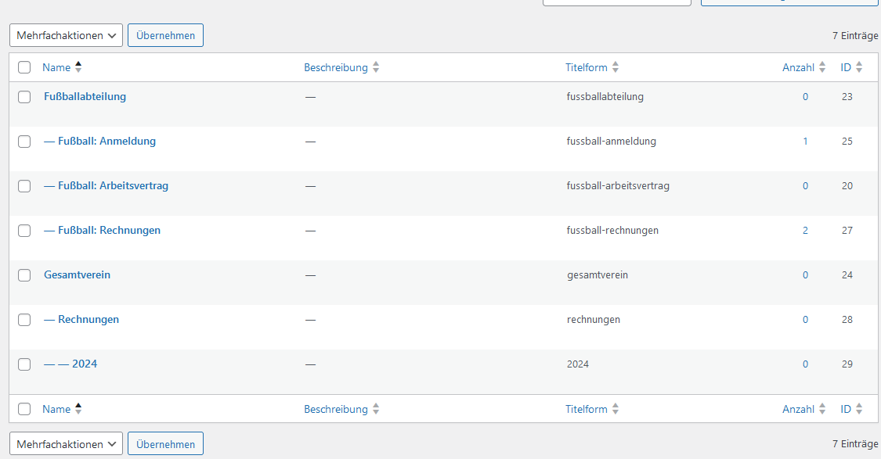Tick checkbox for Fußball: Rechnungen row
Screen dimensions: 881x459
pos(24,231)
